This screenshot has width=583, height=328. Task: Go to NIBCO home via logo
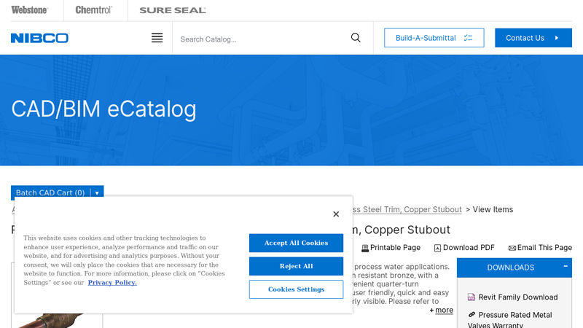coord(40,38)
